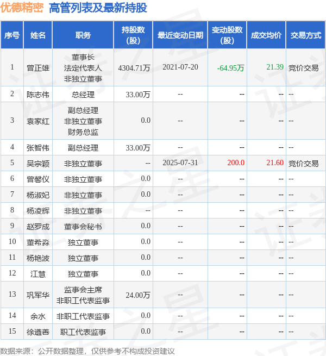The width and height of the screenshot is (326, 356).
Task: Select the 变动股数(股) column header
Action: pyautogui.click(x=227, y=35)
